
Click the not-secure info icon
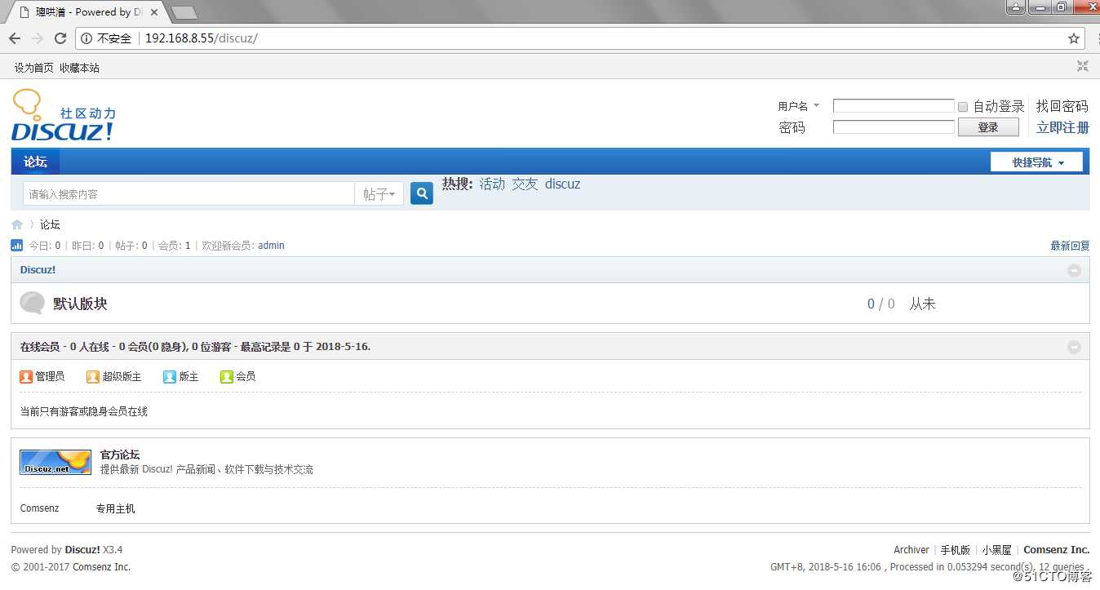86,38
